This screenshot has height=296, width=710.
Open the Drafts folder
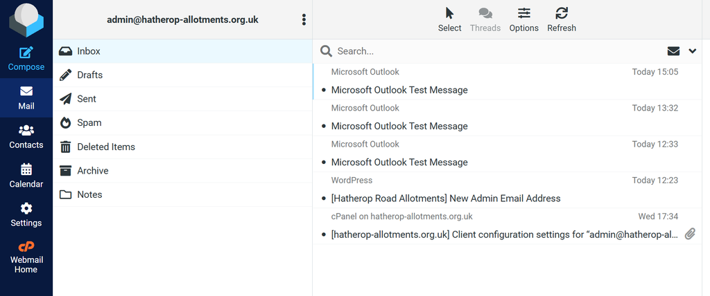tap(182, 75)
